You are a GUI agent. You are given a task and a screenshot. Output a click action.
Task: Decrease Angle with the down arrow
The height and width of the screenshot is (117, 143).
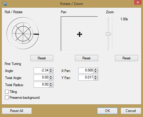pos(51,71)
